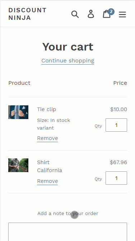The height and width of the screenshot is (241, 135).
Task: Expand the hamburger menu icon
Action: (122, 14)
